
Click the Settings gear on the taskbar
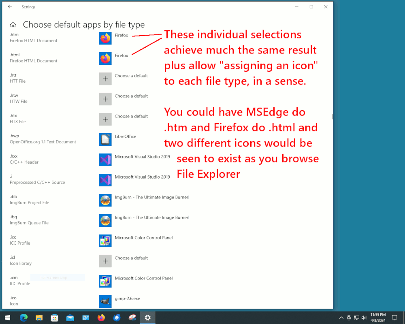point(148,318)
